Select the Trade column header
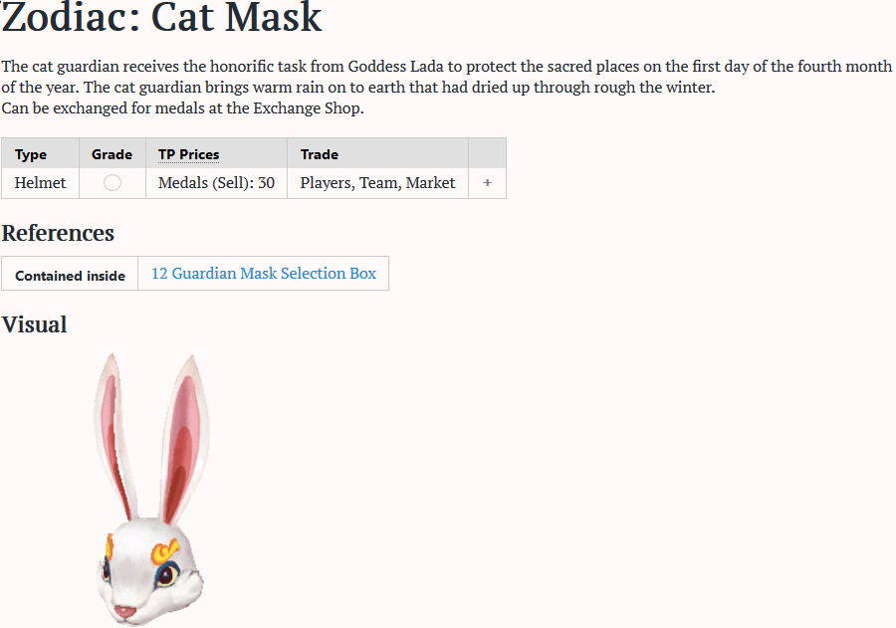The height and width of the screenshot is (628, 896). click(x=320, y=154)
